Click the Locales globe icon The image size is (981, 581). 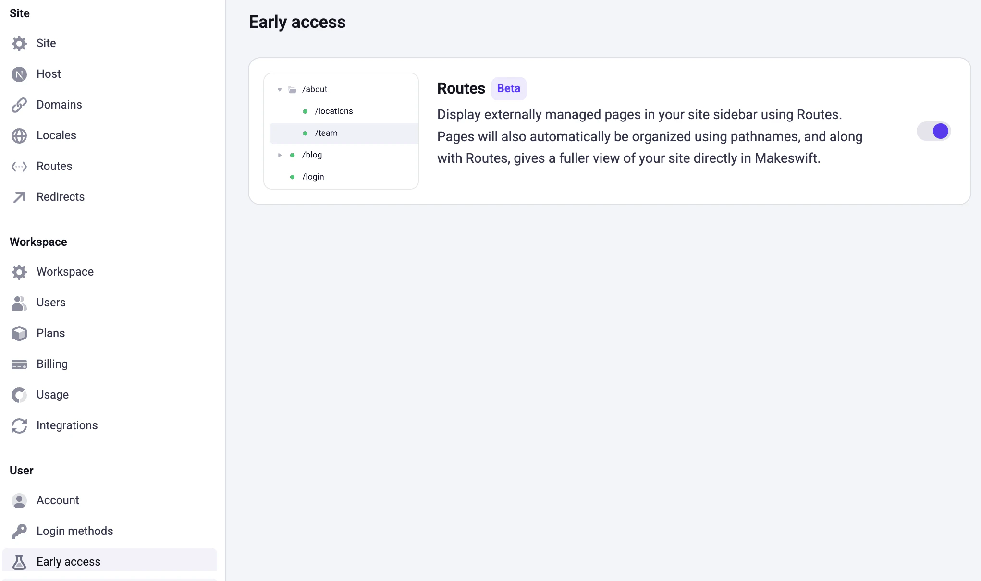(19, 135)
